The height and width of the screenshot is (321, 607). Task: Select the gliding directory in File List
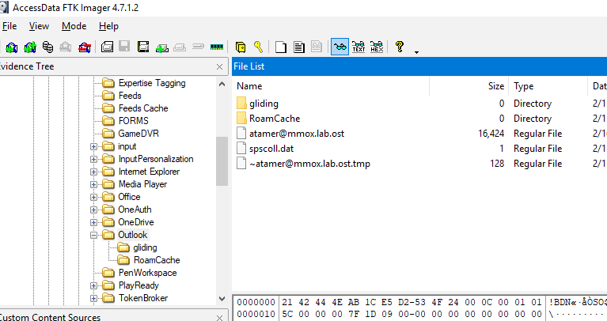tap(264, 104)
